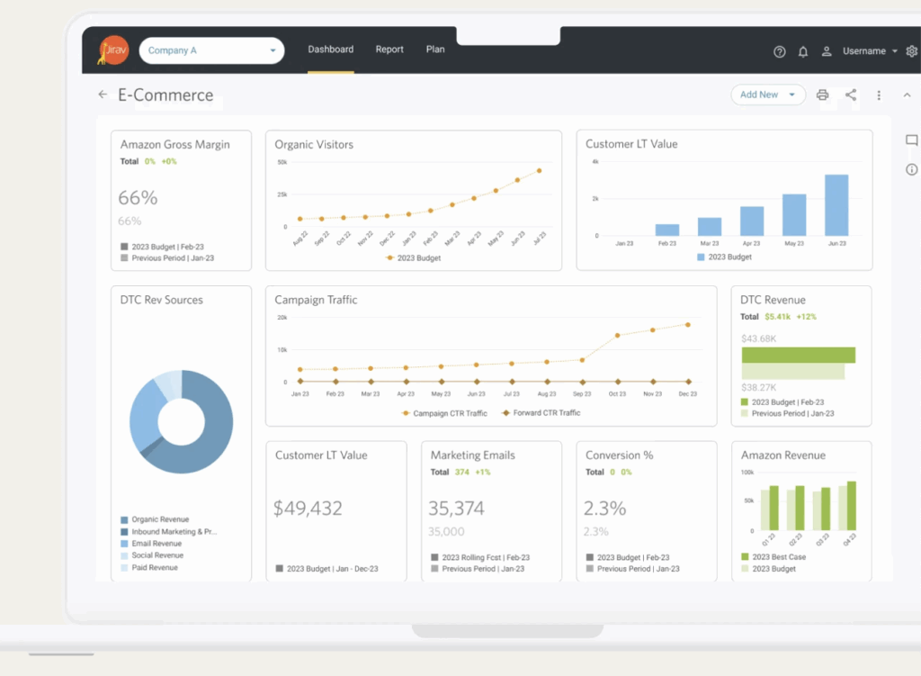Open the Plan tab
921x676 pixels.
[x=435, y=50]
